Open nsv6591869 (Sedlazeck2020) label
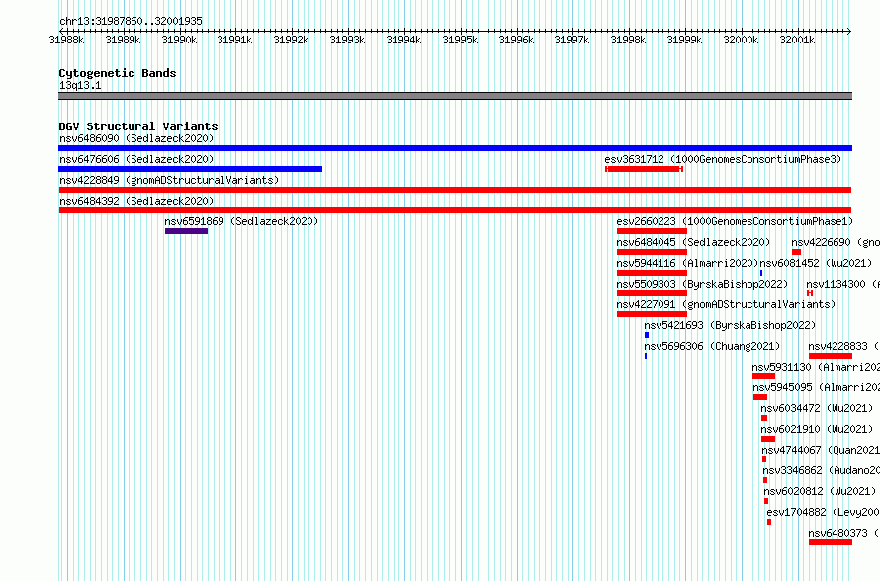The image size is (880, 581). click(x=241, y=221)
